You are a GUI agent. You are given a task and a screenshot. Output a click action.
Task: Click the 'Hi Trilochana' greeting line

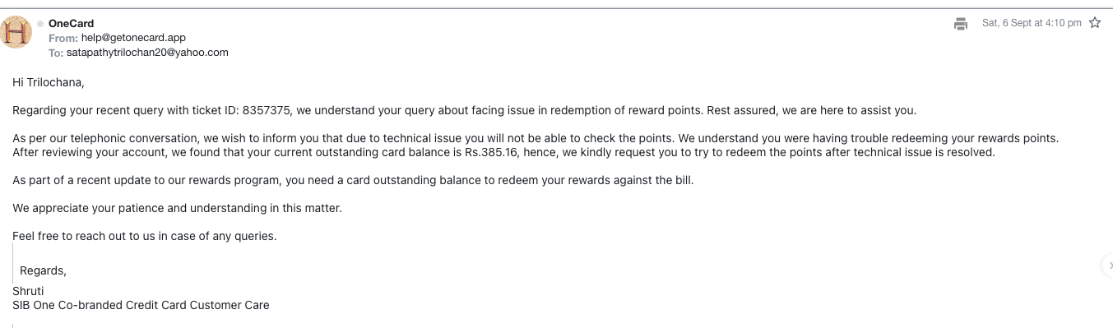(49, 82)
